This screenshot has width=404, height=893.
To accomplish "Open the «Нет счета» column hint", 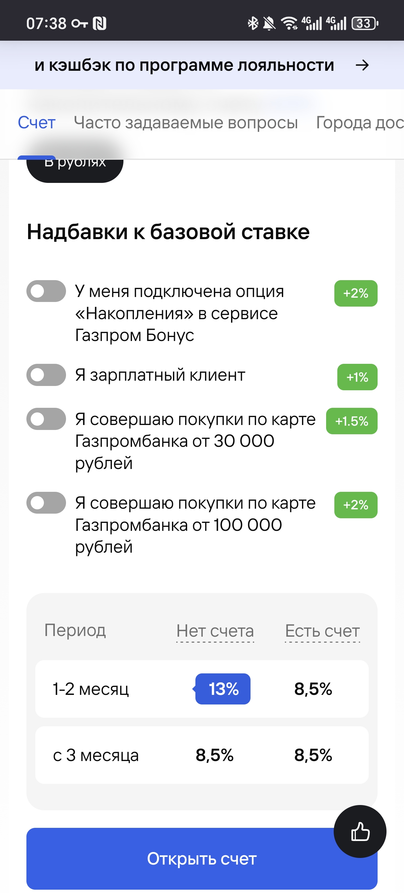I will [x=215, y=631].
